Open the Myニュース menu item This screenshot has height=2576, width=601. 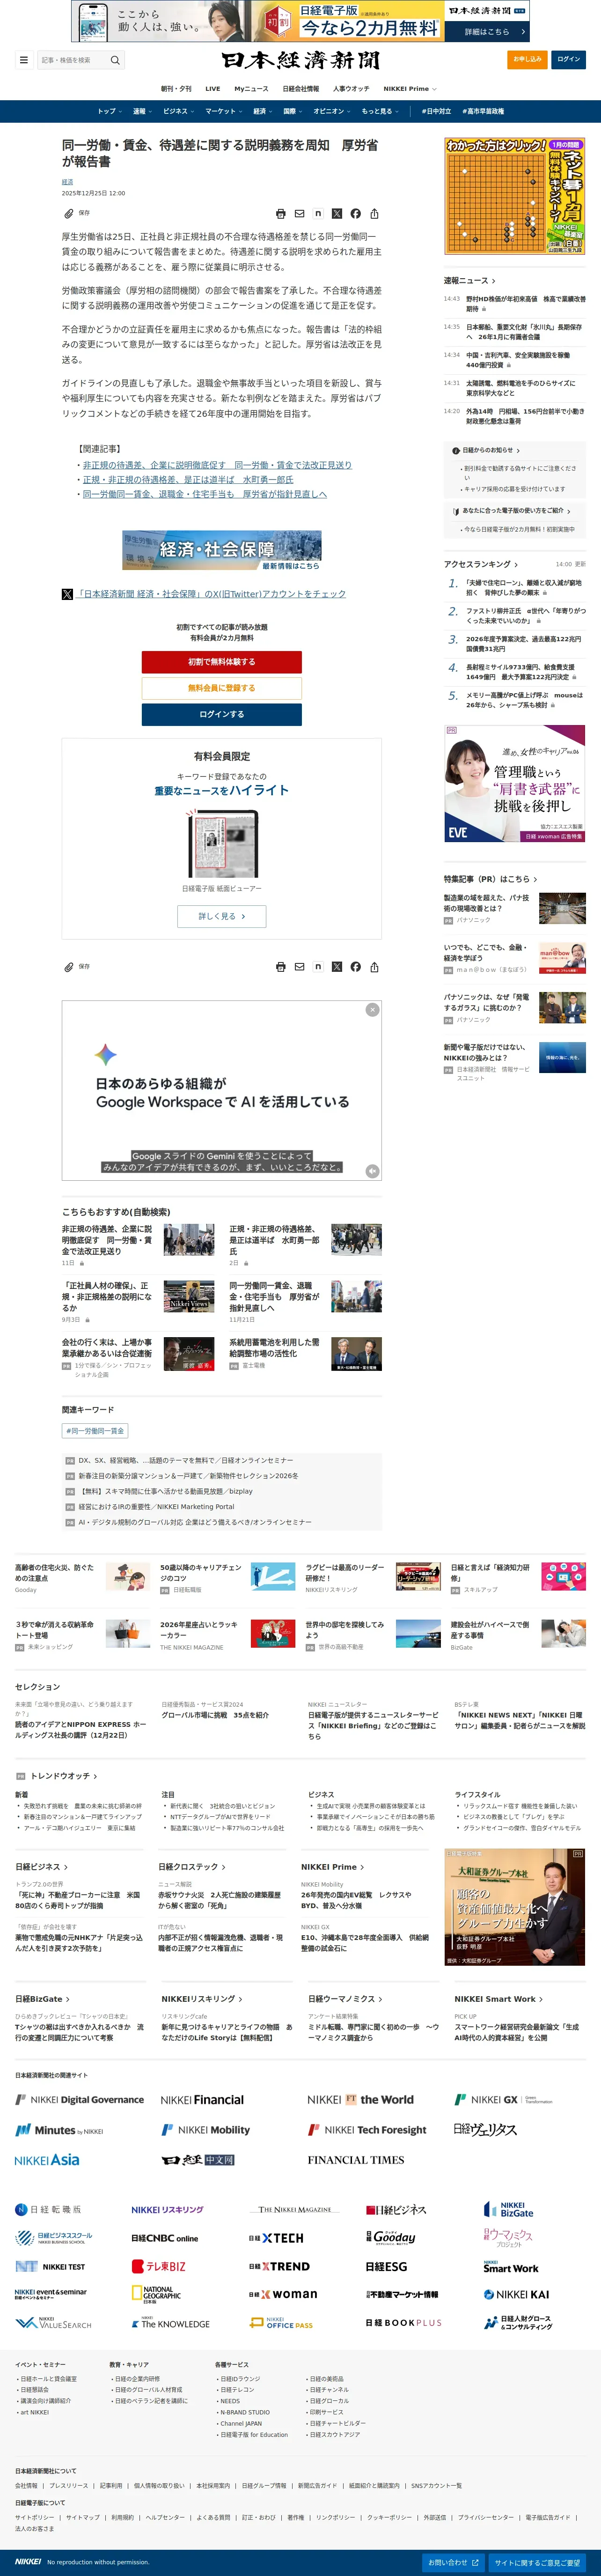(251, 89)
